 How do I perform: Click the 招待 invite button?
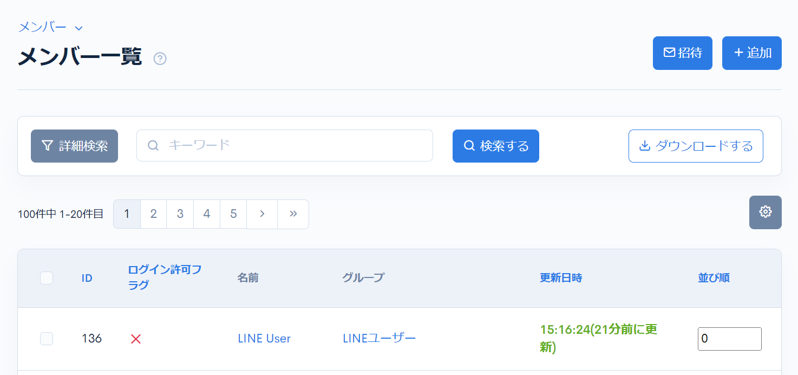pyautogui.click(x=682, y=53)
